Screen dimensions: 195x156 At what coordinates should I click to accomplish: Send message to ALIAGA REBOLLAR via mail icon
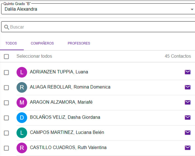click(187, 87)
